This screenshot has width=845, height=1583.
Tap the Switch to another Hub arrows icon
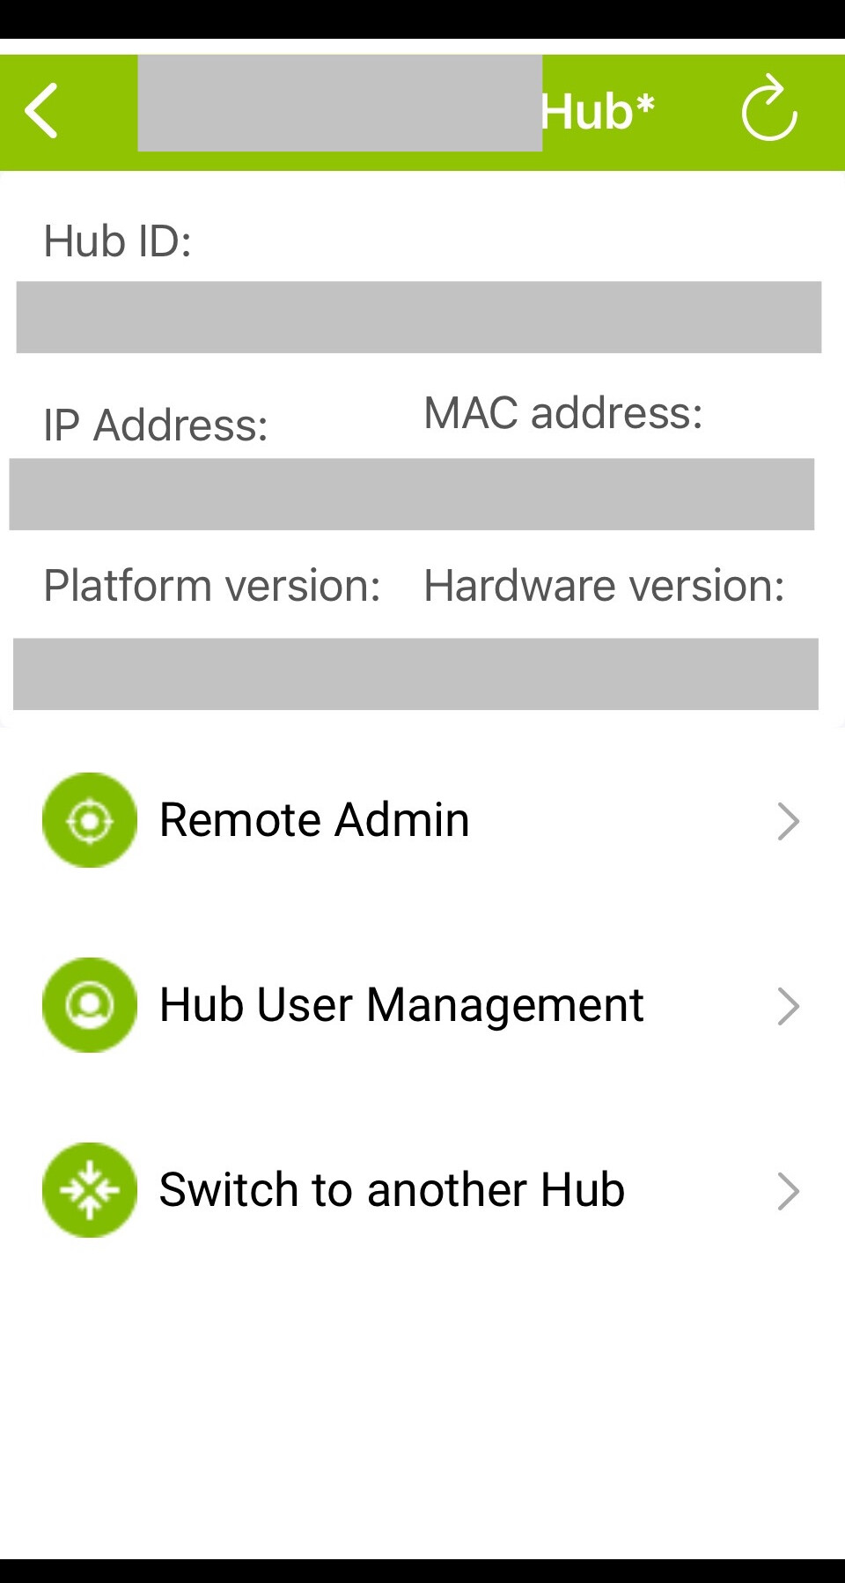tap(90, 1190)
